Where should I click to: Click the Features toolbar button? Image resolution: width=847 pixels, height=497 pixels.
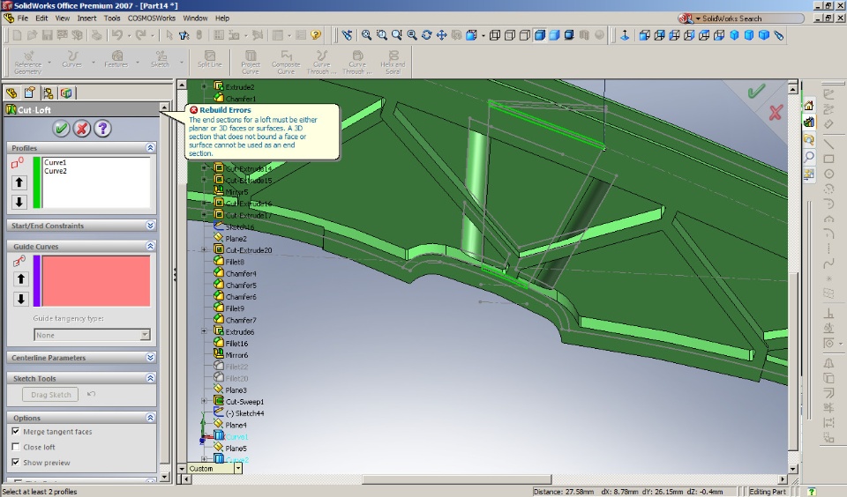[x=116, y=59]
